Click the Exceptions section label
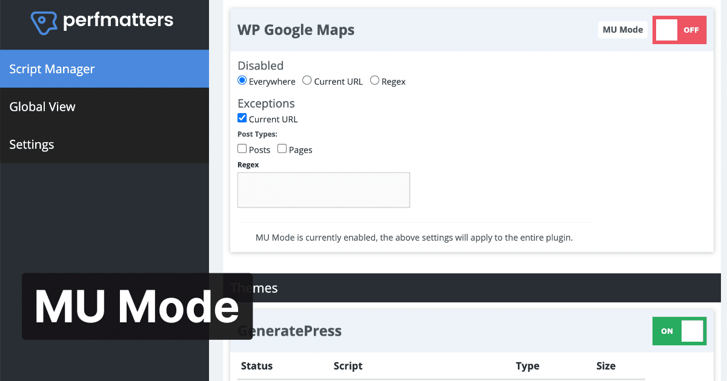This screenshot has height=381, width=727. (x=266, y=103)
